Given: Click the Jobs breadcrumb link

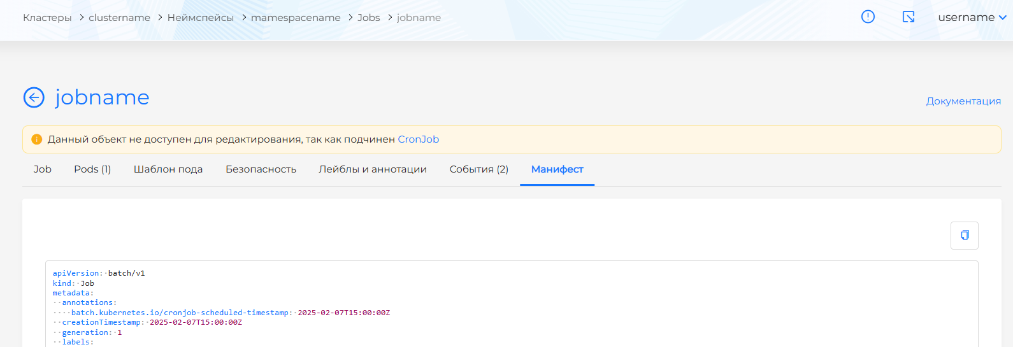Looking at the screenshot, I should click(368, 18).
